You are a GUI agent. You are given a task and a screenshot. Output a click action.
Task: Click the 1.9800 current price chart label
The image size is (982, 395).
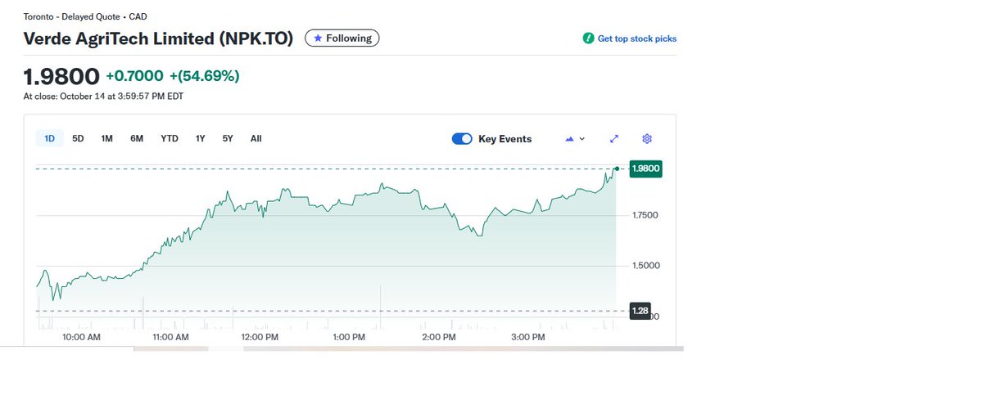(x=645, y=168)
